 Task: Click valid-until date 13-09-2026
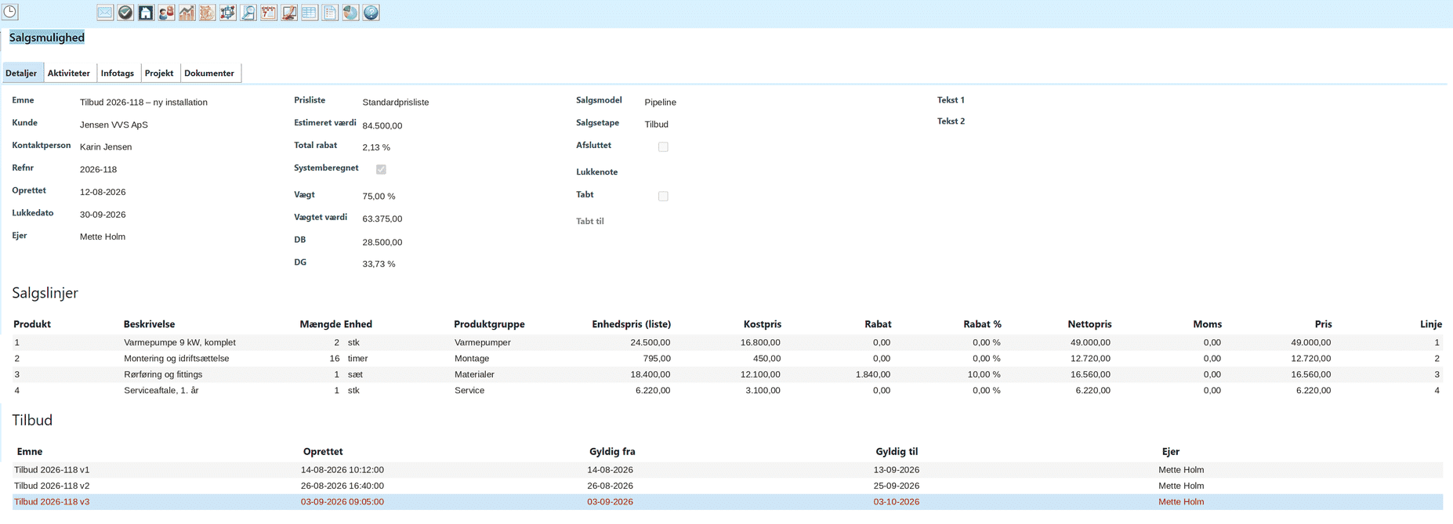click(897, 470)
